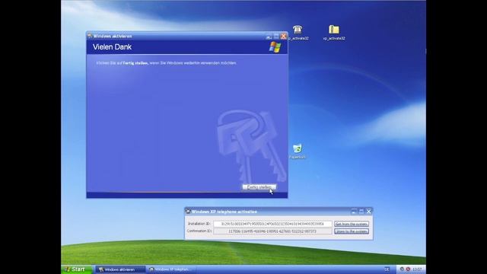Click the red shield tray icon

(x=408, y=269)
